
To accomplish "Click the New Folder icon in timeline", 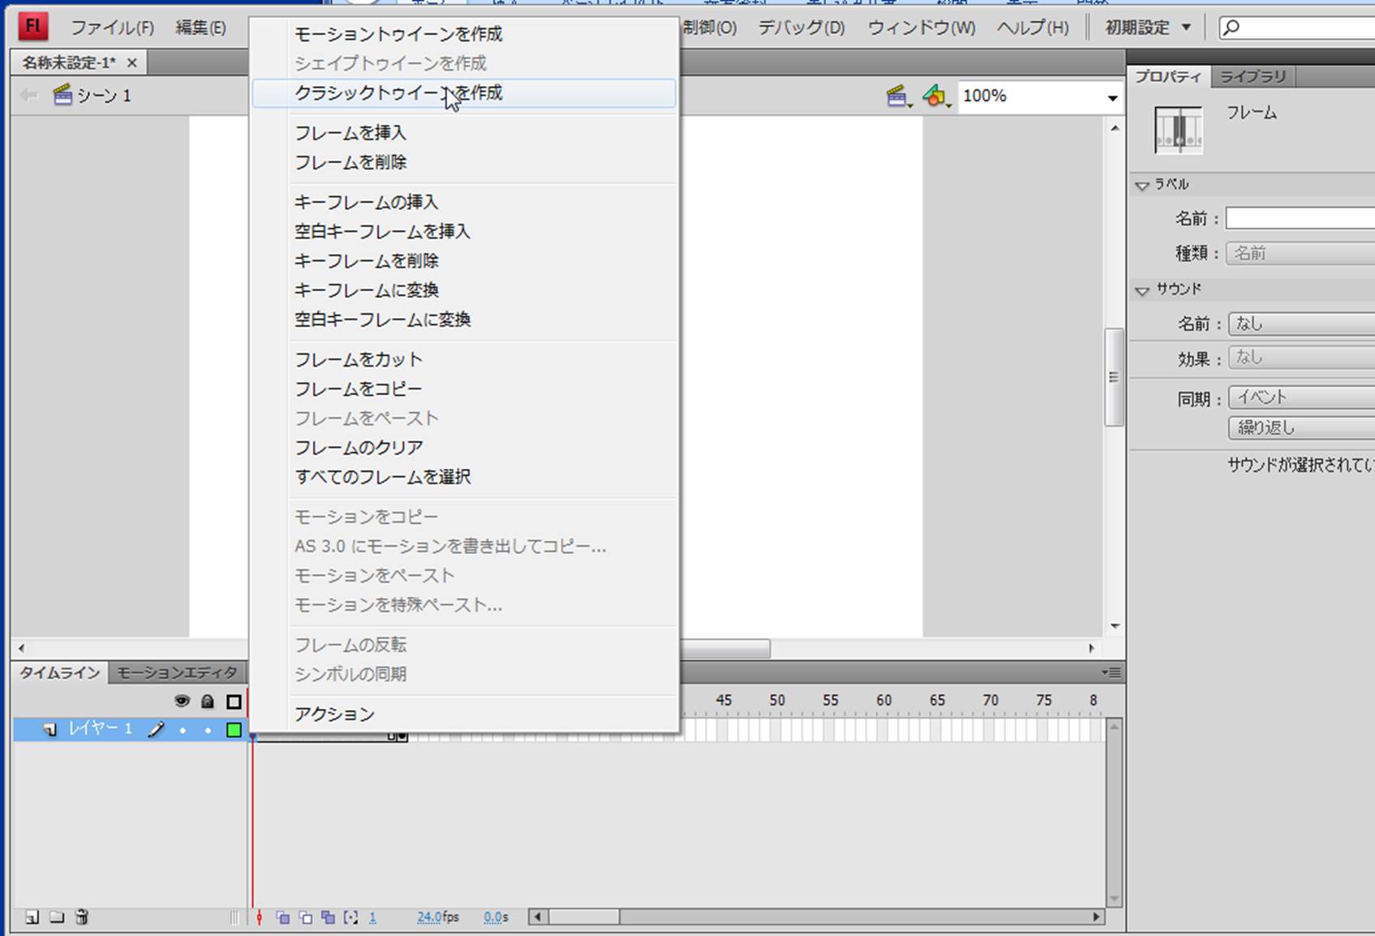I will (57, 917).
